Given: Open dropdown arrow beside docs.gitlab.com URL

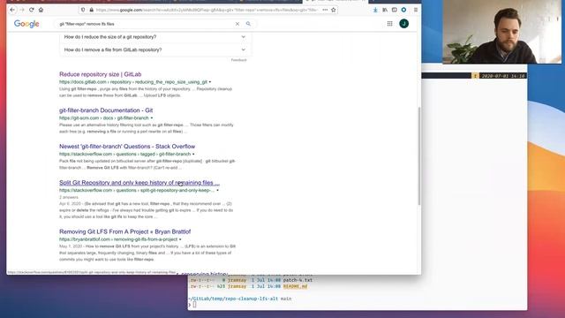Looking at the screenshot, I should pyautogui.click(x=210, y=82).
